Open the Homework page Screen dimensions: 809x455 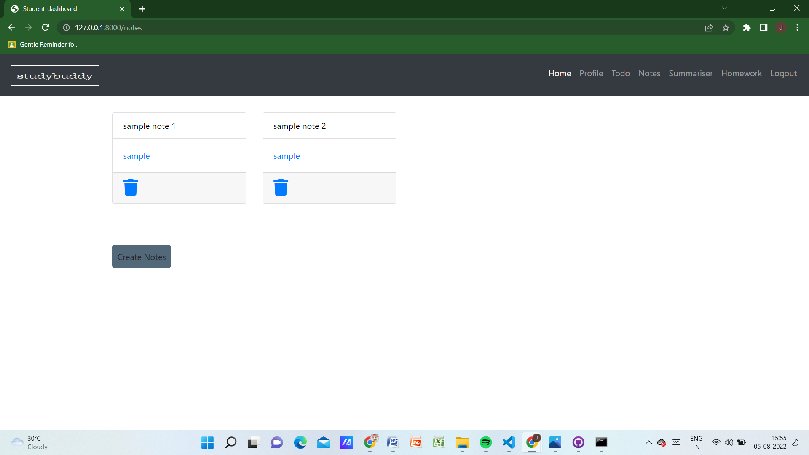(742, 73)
